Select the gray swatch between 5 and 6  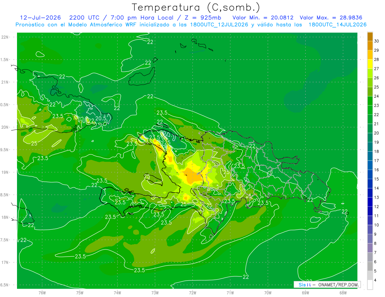pyautogui.click(x=370, y=267)
